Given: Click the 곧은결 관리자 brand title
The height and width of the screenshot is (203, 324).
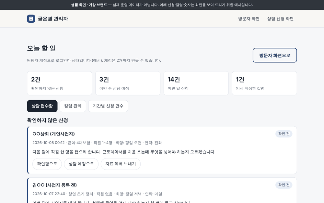Looking at the screenshot, I should (x=53, y=19).
